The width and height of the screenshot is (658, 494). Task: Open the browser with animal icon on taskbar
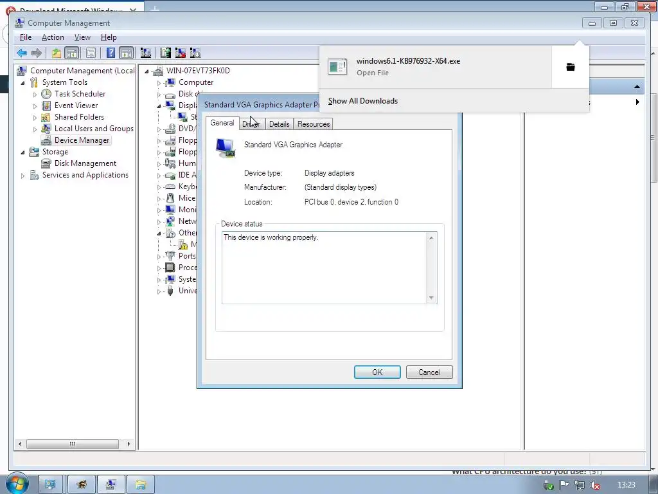tap(82, 485)
